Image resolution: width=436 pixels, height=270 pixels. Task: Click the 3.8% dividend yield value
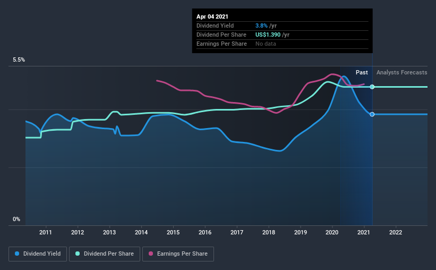point(261,26)
